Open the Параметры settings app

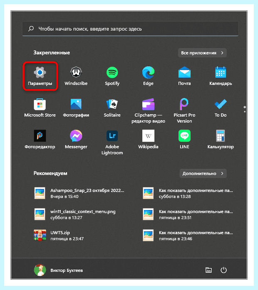pos(40,76)
